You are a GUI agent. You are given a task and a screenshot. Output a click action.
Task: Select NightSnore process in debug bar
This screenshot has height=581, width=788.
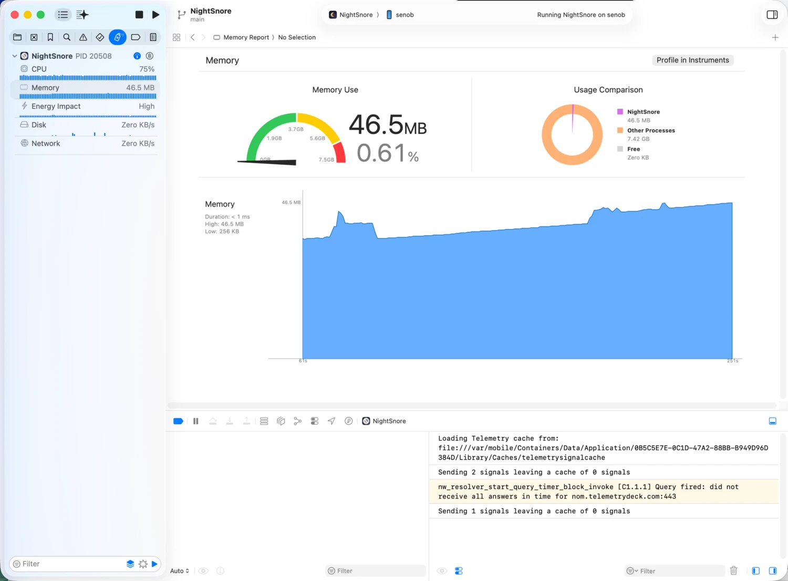point(384,421)
